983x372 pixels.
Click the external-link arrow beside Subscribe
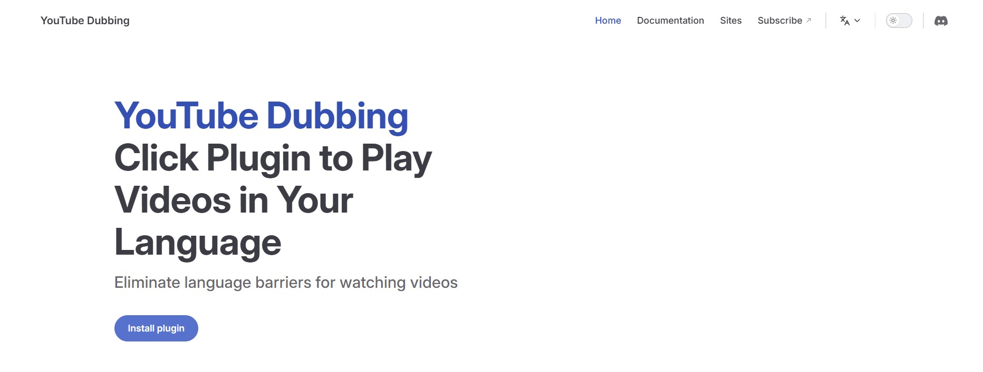[x=808, y=21]
